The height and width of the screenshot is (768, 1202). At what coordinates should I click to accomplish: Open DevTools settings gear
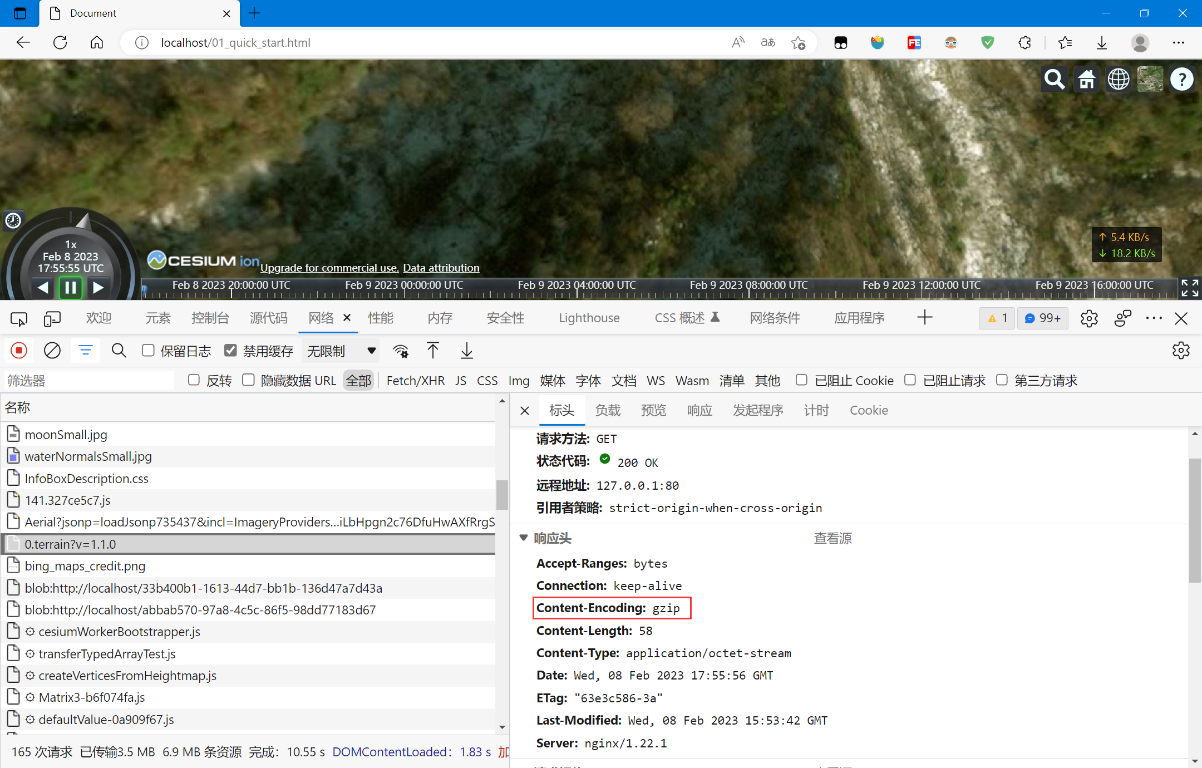(1089, 318)
